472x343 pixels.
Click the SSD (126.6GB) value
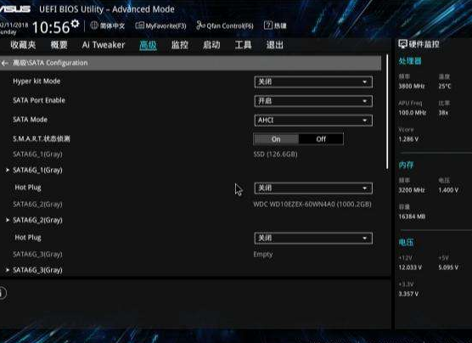(x=275, y=155)
